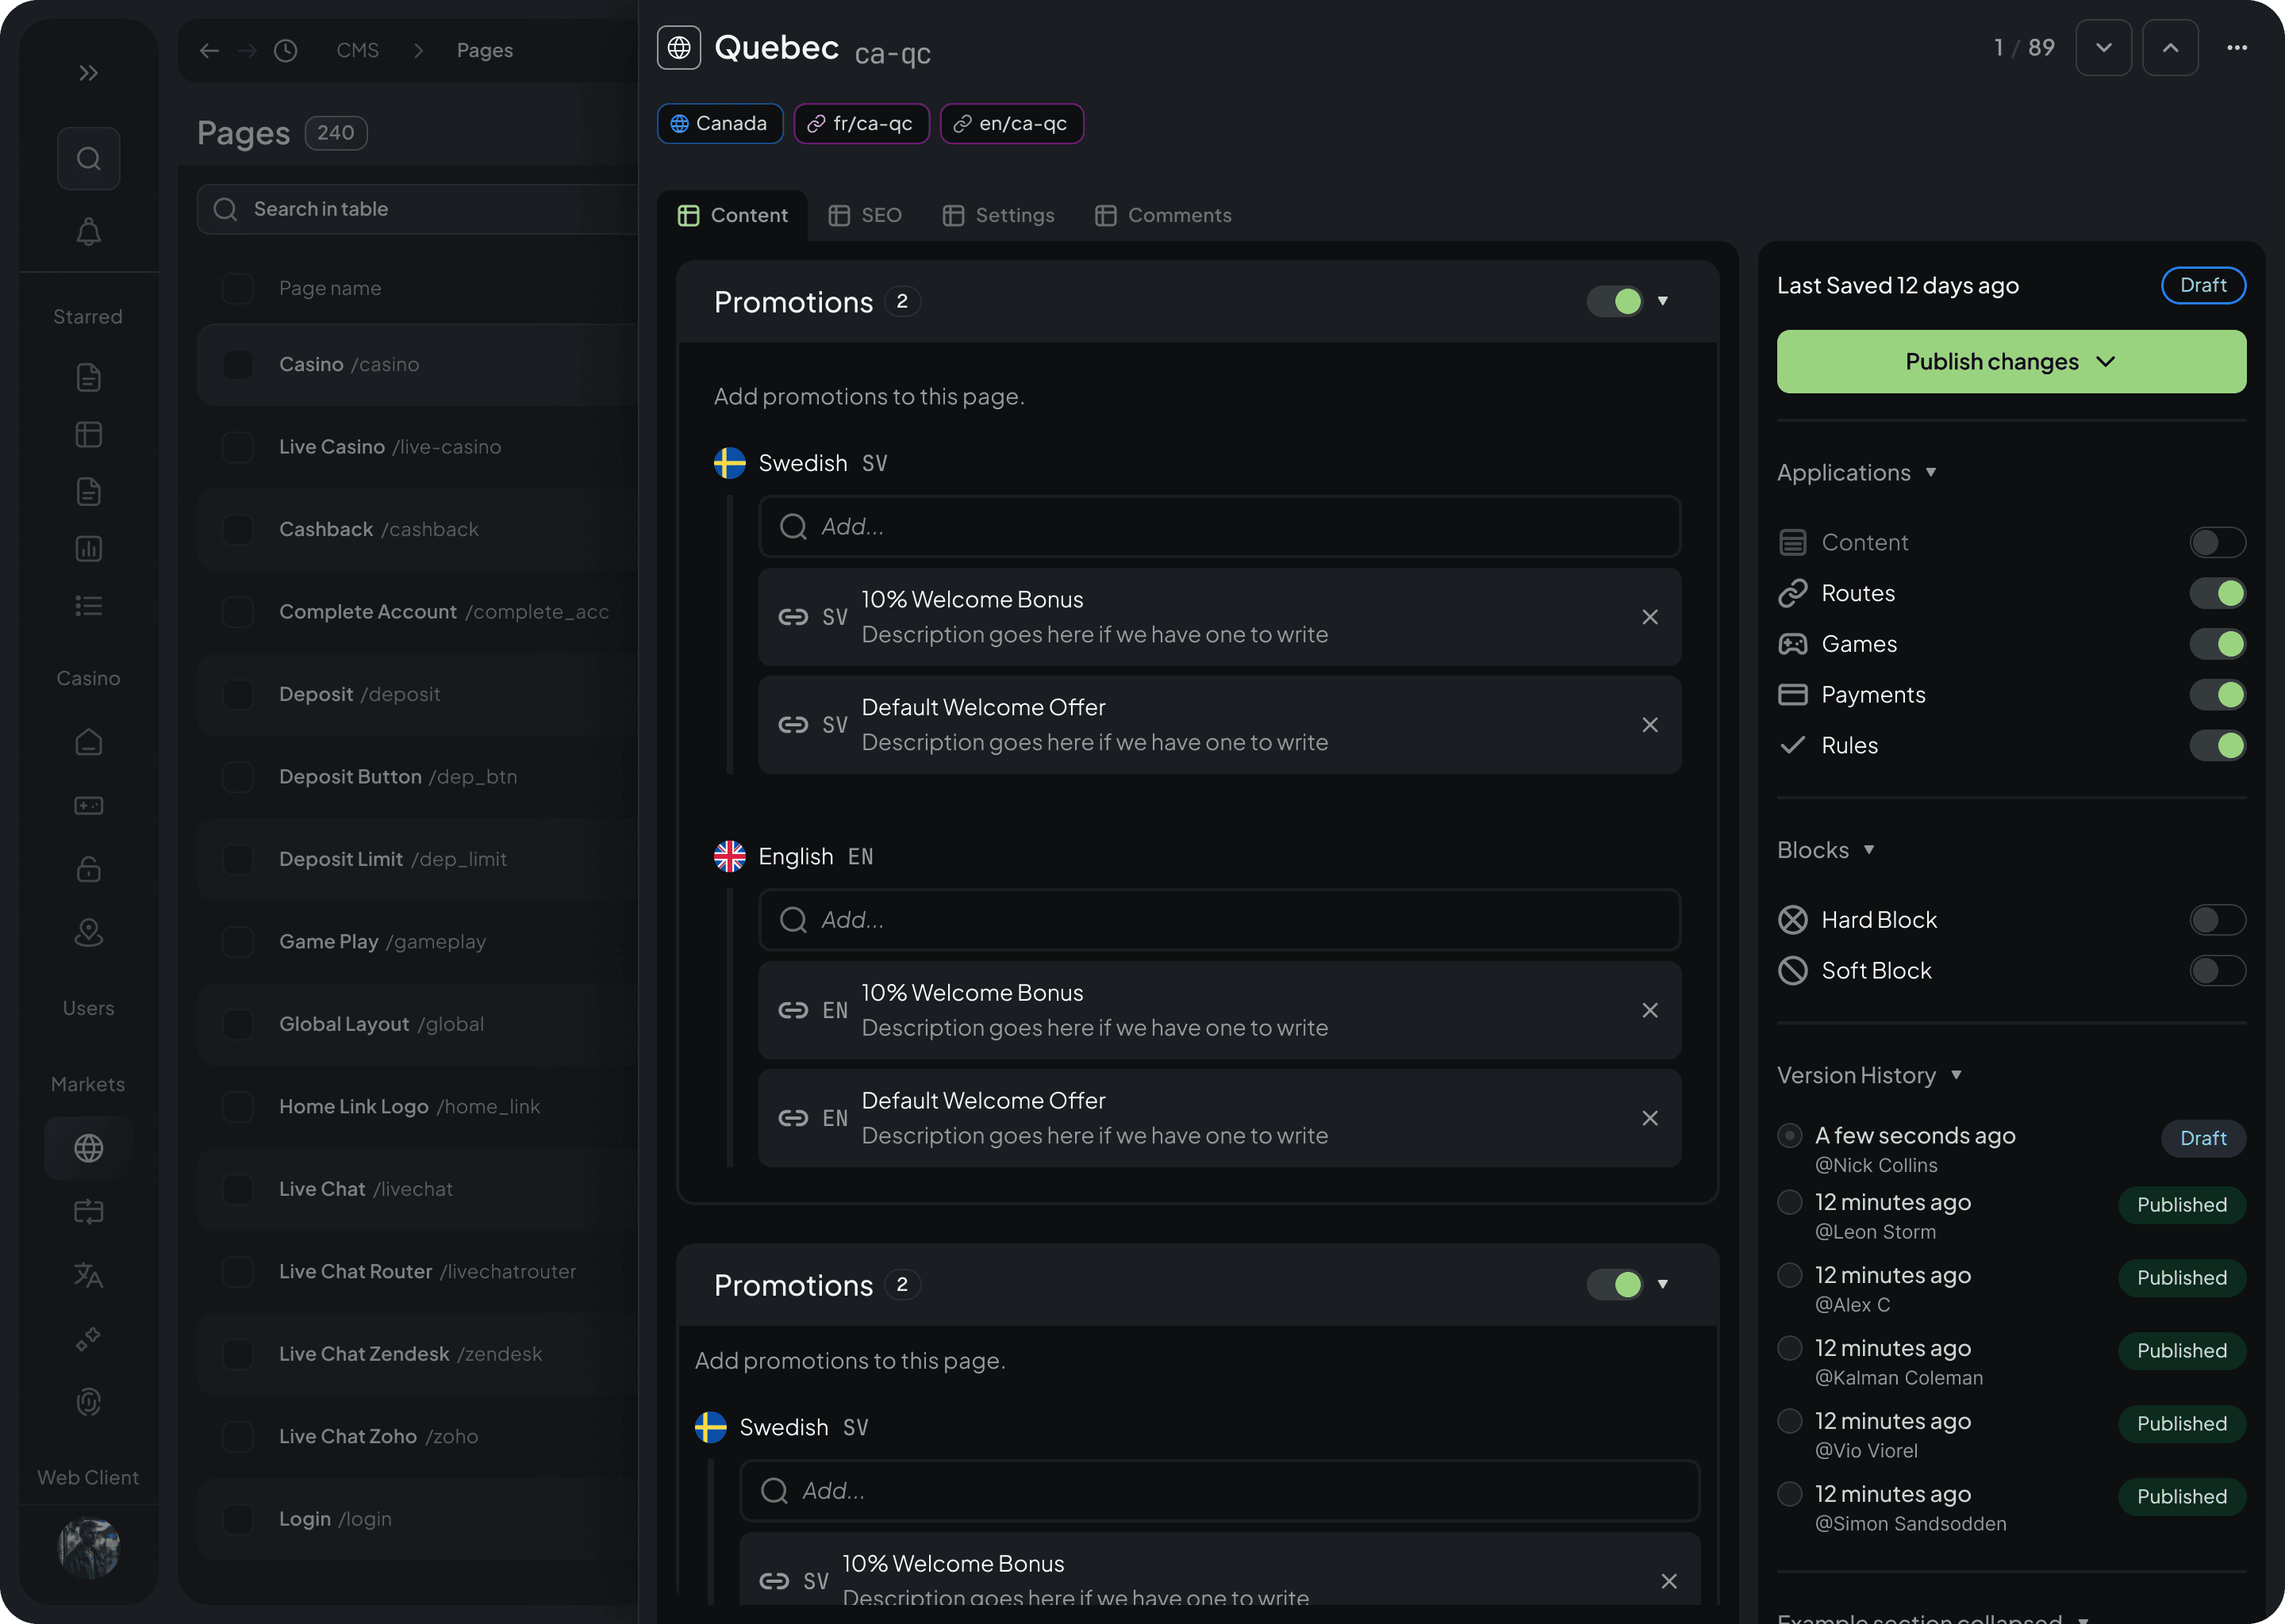The width and height of the screenshot is (2285, 1624).
Task: Expand the sidebar with double chevron
Action: (88, 73)
